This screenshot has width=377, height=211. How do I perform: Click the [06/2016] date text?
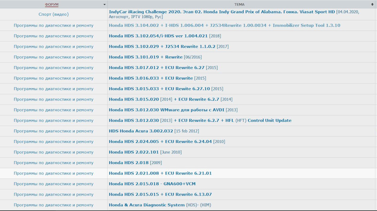pyautogui.click(x=193, y=57)
